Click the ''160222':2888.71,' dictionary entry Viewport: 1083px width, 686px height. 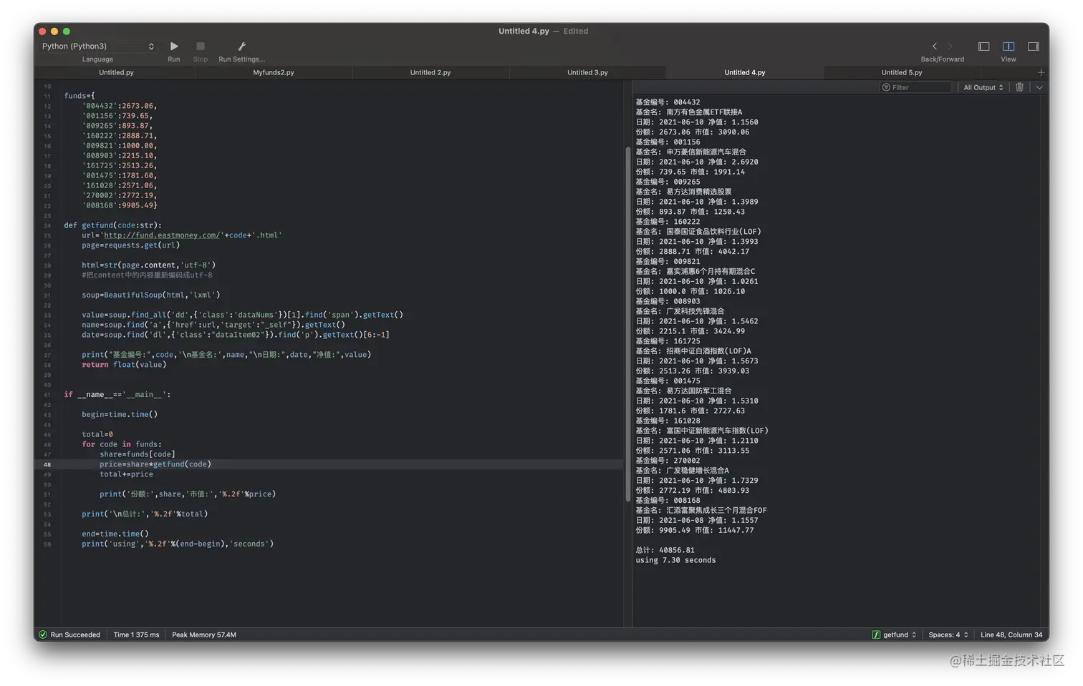pos(119,135)
